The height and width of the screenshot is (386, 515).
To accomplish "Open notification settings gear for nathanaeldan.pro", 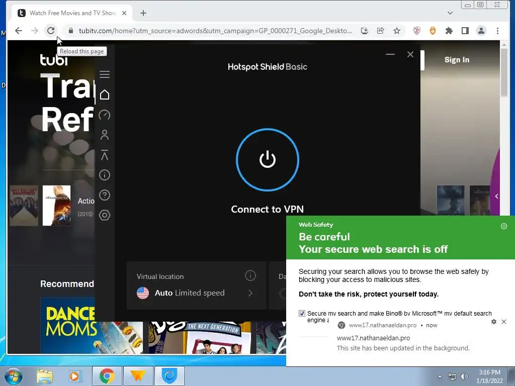I will 494,322.
